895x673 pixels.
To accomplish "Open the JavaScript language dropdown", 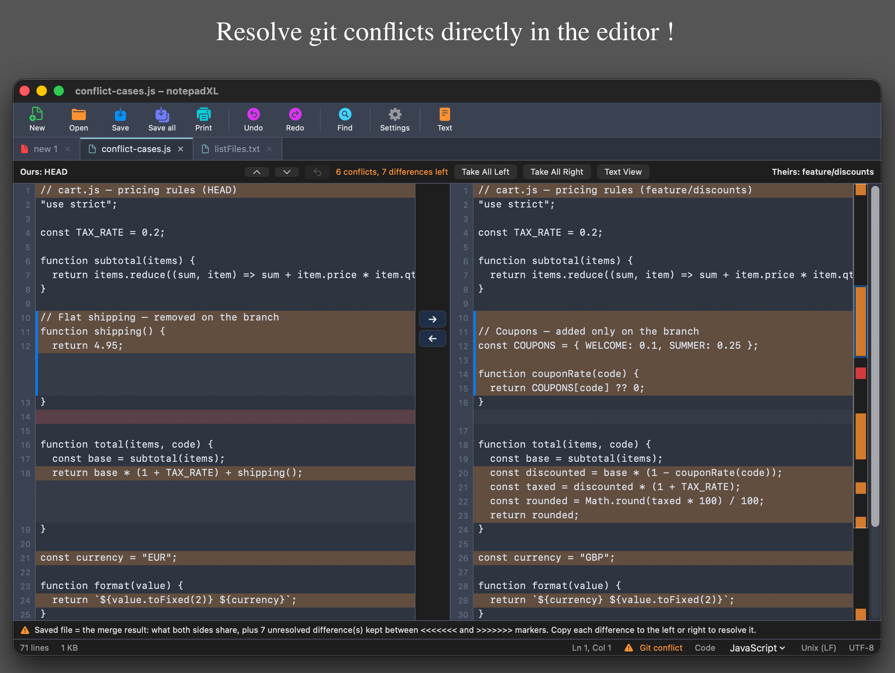I will 757,648.
